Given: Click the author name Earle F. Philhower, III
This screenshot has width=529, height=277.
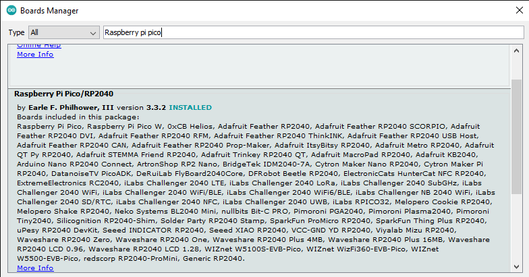Looking at the screenshot, I should [x=71, y=108].
